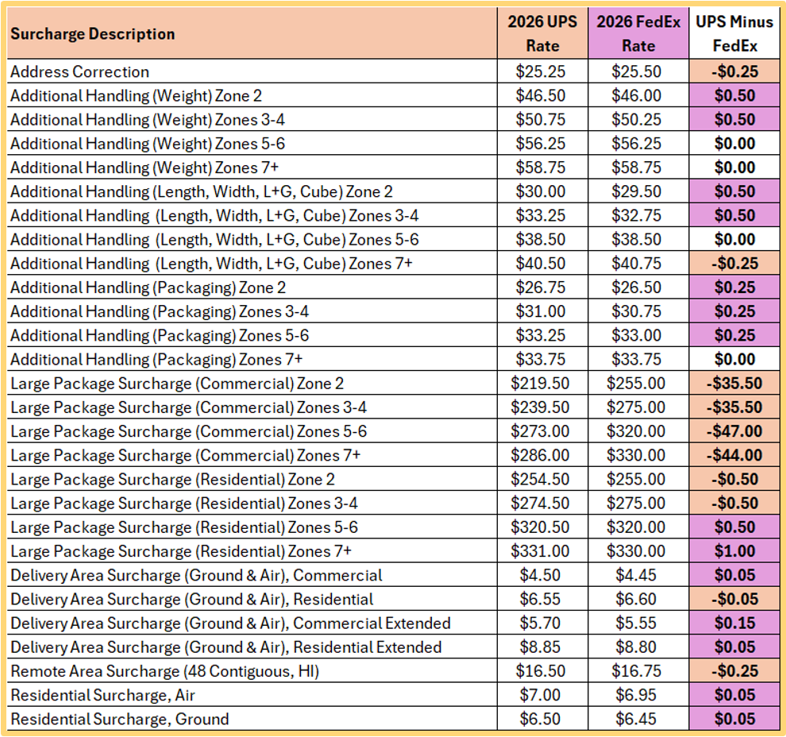Select 'Additional Handling (Length, Width, L+G, Cube) Zone 2'
Viewport: 786px width, 737px height.
click(x=252, y=191)
